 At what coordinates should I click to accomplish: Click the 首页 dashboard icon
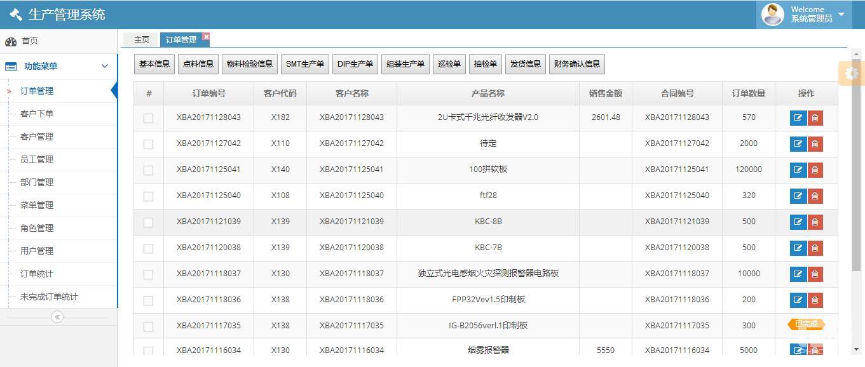point(11,41)
